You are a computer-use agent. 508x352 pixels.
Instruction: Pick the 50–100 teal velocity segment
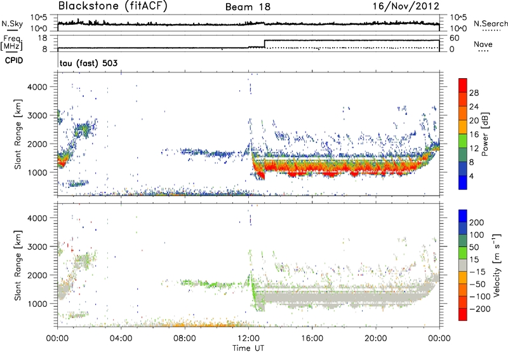point(463,241)
